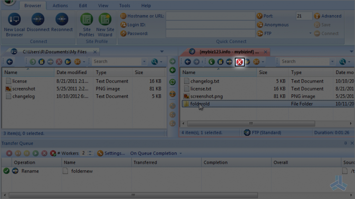
Task: Open the Browser ribbon tab
Action: 33,6
